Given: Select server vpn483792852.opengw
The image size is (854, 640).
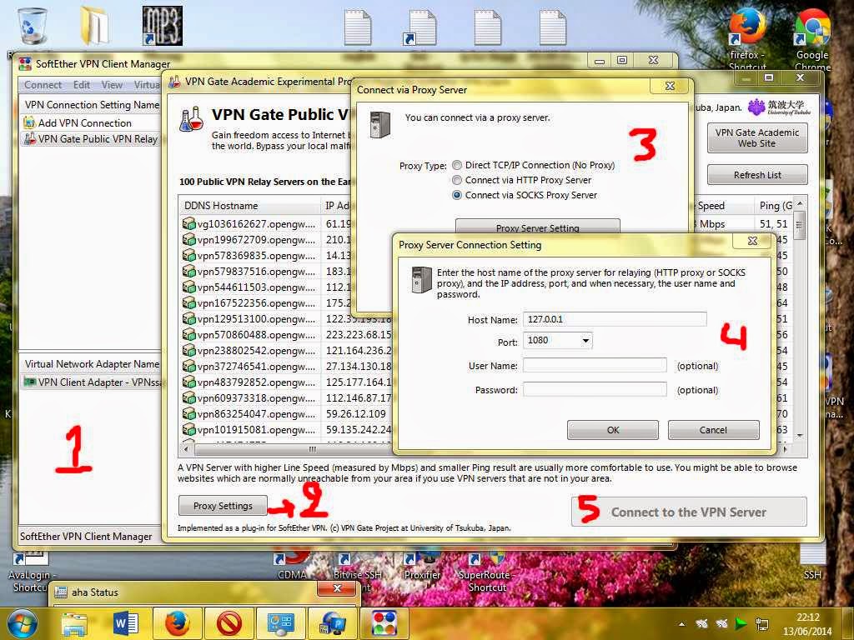Looking at the screenshot, I should click(x=249, y=382).
